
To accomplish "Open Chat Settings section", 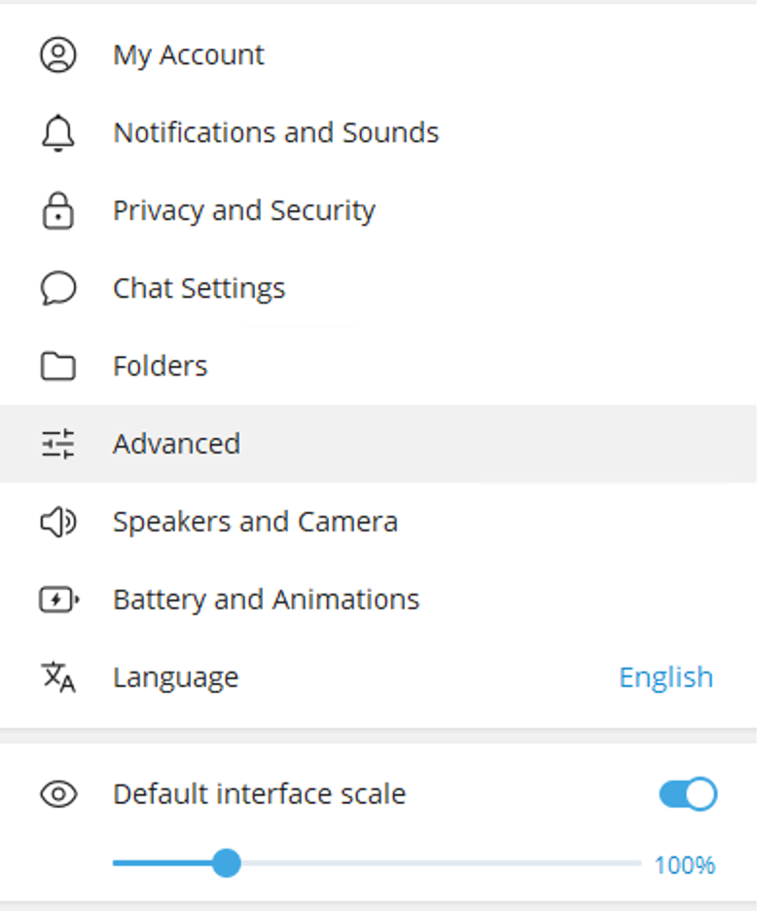I will [198, 288].
